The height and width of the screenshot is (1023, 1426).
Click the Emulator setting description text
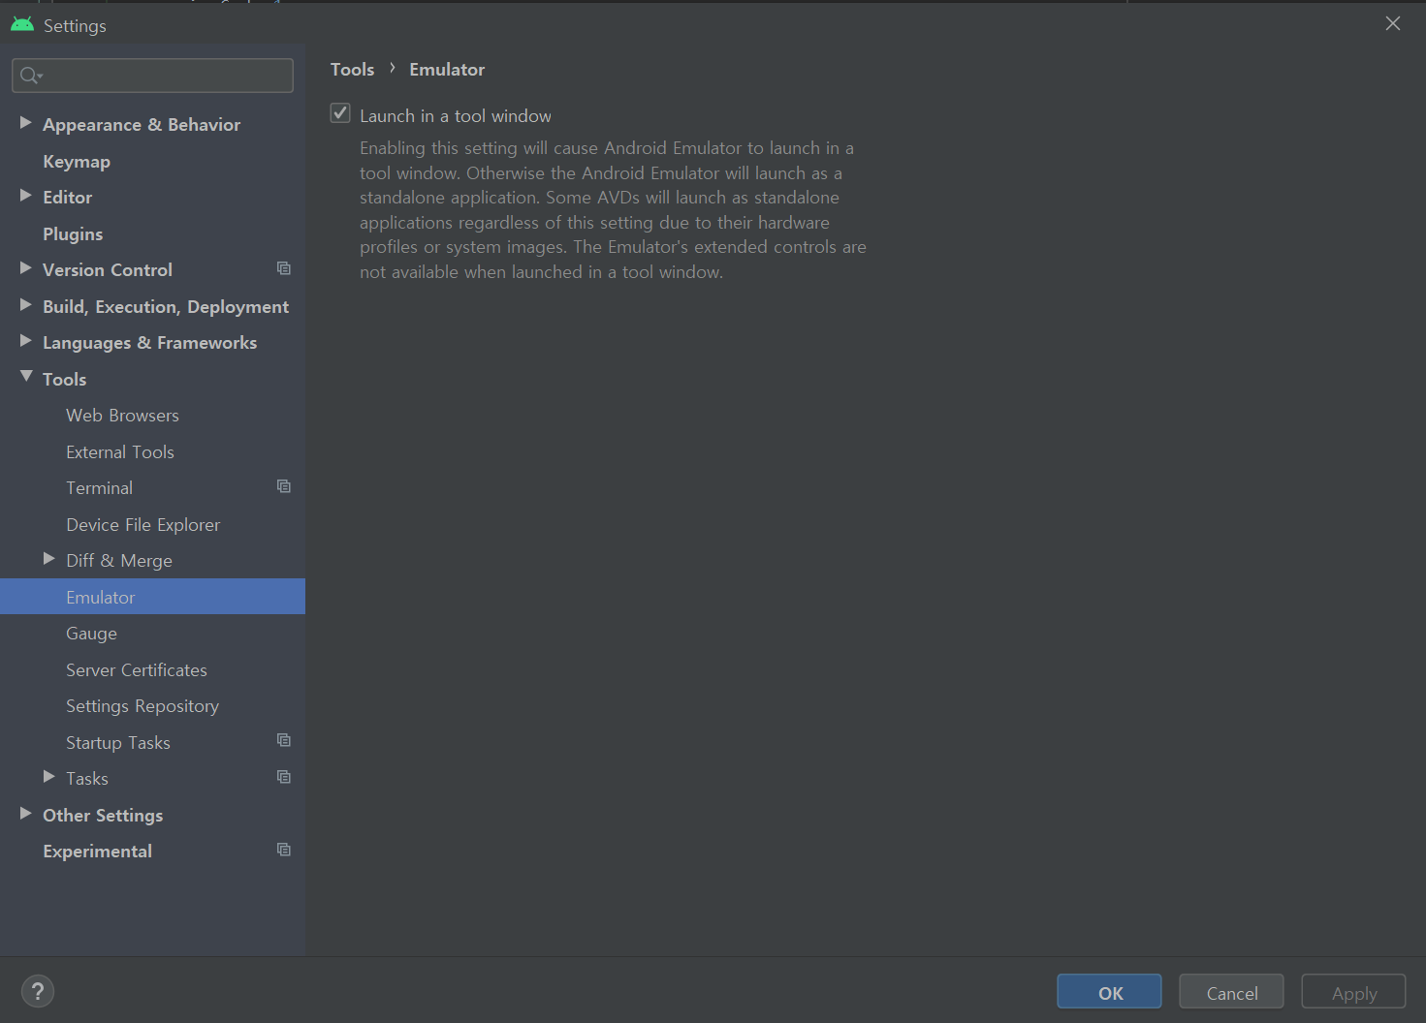click(613, 210)
